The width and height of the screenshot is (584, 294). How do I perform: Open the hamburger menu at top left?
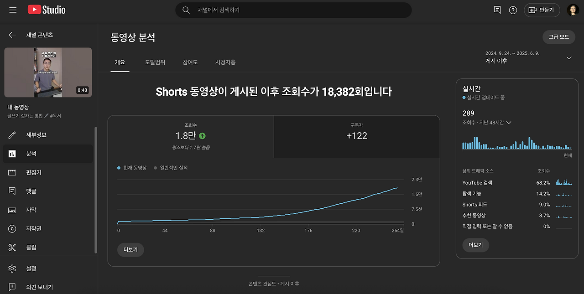[12, 10]
